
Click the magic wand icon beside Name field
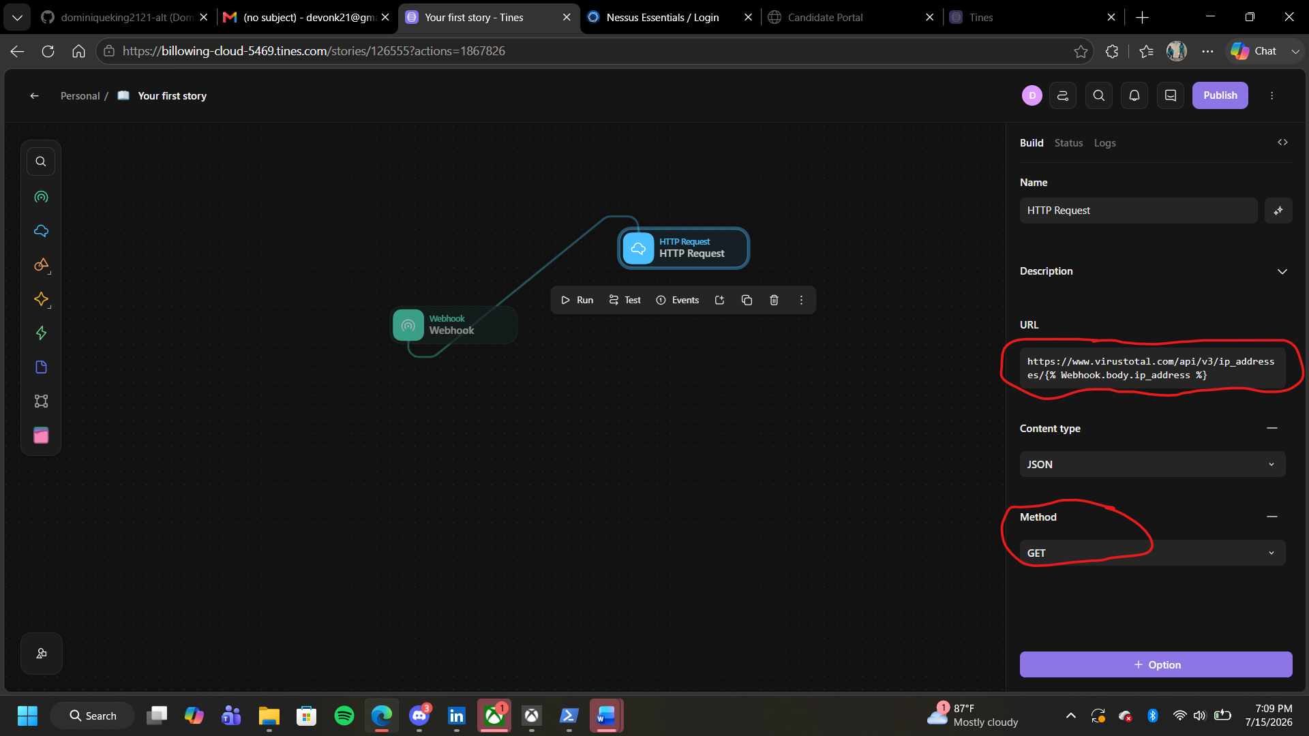click(x=1278, y=211)
